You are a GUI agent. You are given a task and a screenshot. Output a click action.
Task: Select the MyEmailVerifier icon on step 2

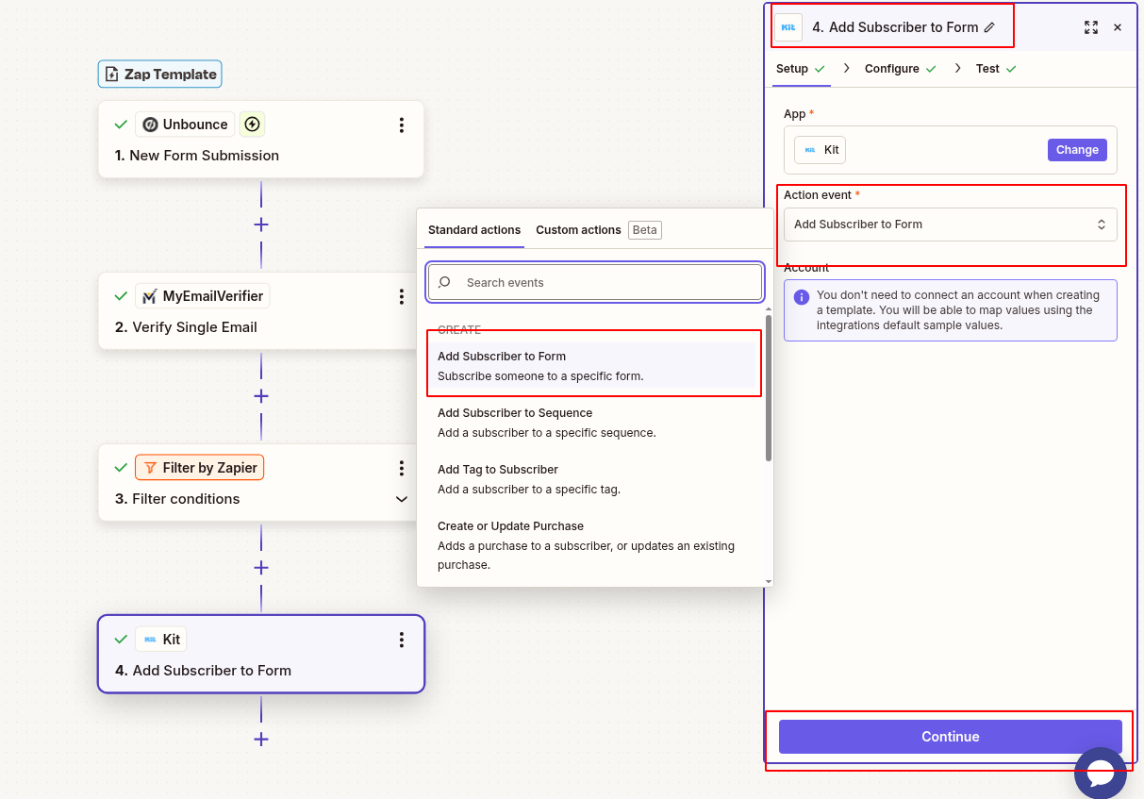(150, 295)
